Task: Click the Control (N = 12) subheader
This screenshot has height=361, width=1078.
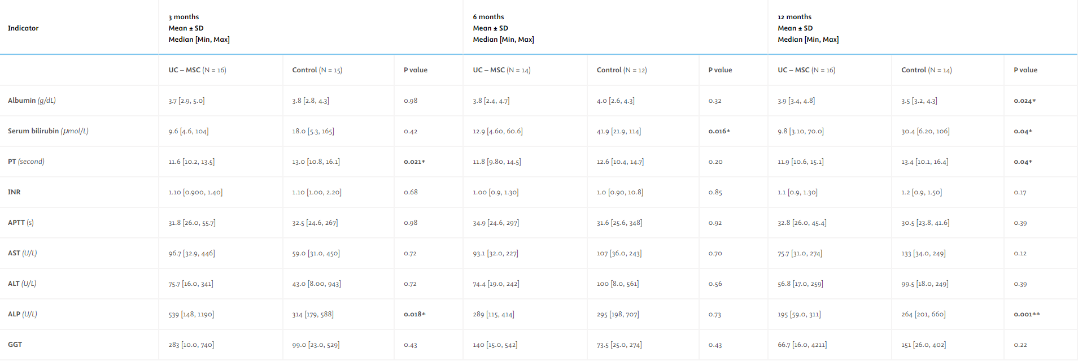Action: (x=621, y=70)
